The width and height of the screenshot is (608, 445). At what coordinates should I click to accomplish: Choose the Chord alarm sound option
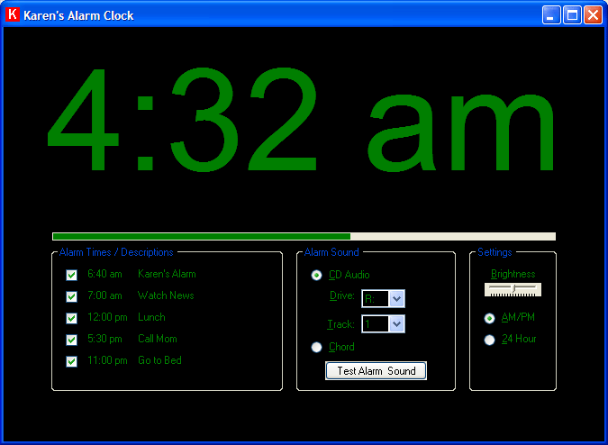point(316,347)
